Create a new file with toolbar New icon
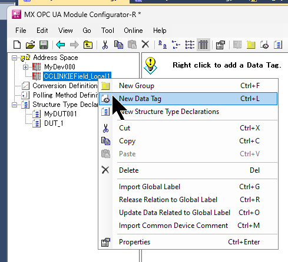The height and width of the screenshot is (262, 288). (17, 45)
